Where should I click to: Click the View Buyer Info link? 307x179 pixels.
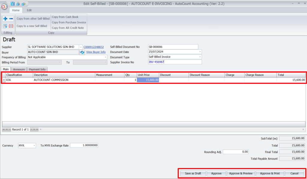point(96,52)
